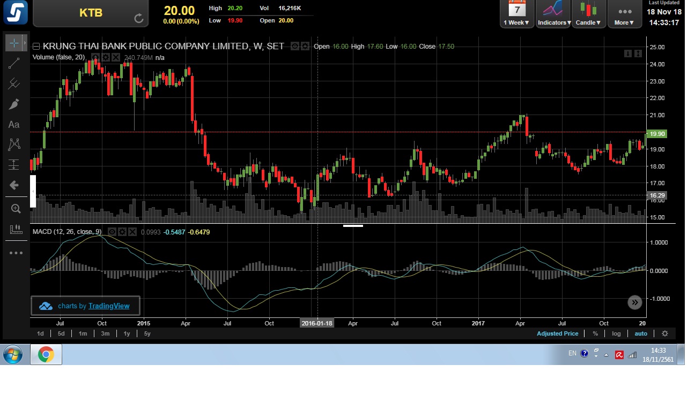This screenshot has width=695, height=395.
Task: Collapse the main chart legend
Action: [36, 47]
